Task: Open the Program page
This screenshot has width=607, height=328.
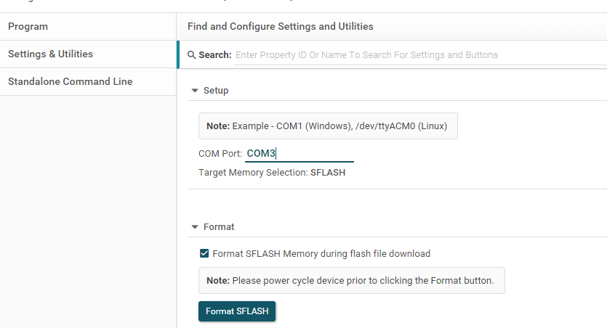Action: point(28,27)
